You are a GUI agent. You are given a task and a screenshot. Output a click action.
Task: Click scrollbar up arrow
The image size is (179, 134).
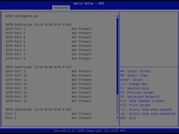(x=117, y=16)
